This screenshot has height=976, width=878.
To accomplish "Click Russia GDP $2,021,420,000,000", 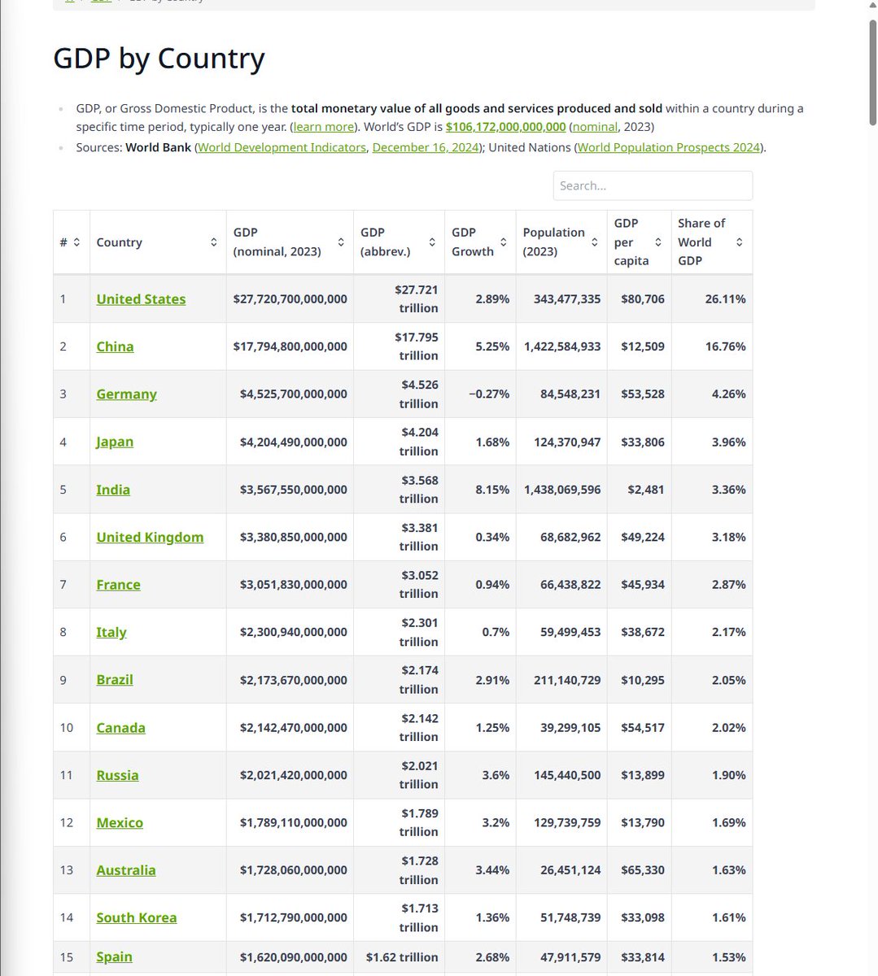I will (x=293, y=775).
